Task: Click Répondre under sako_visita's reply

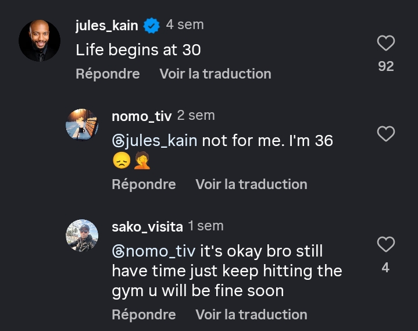Action: (144, 315)
